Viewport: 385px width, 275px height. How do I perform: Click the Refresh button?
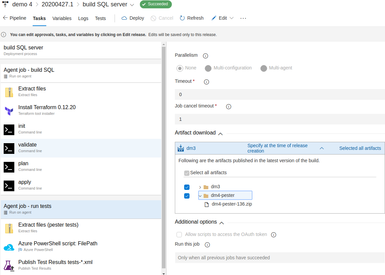192,18
